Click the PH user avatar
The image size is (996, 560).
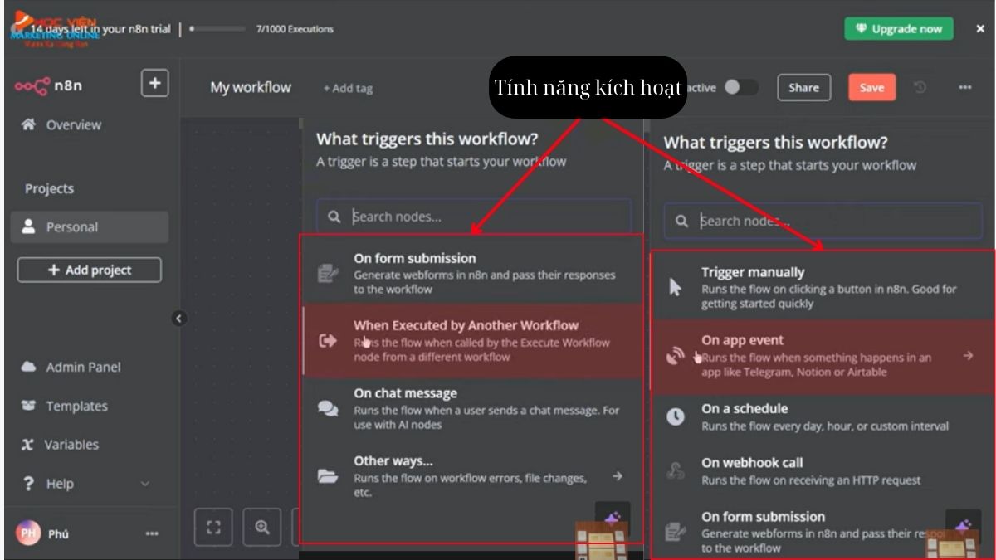[x=28, y=533]
